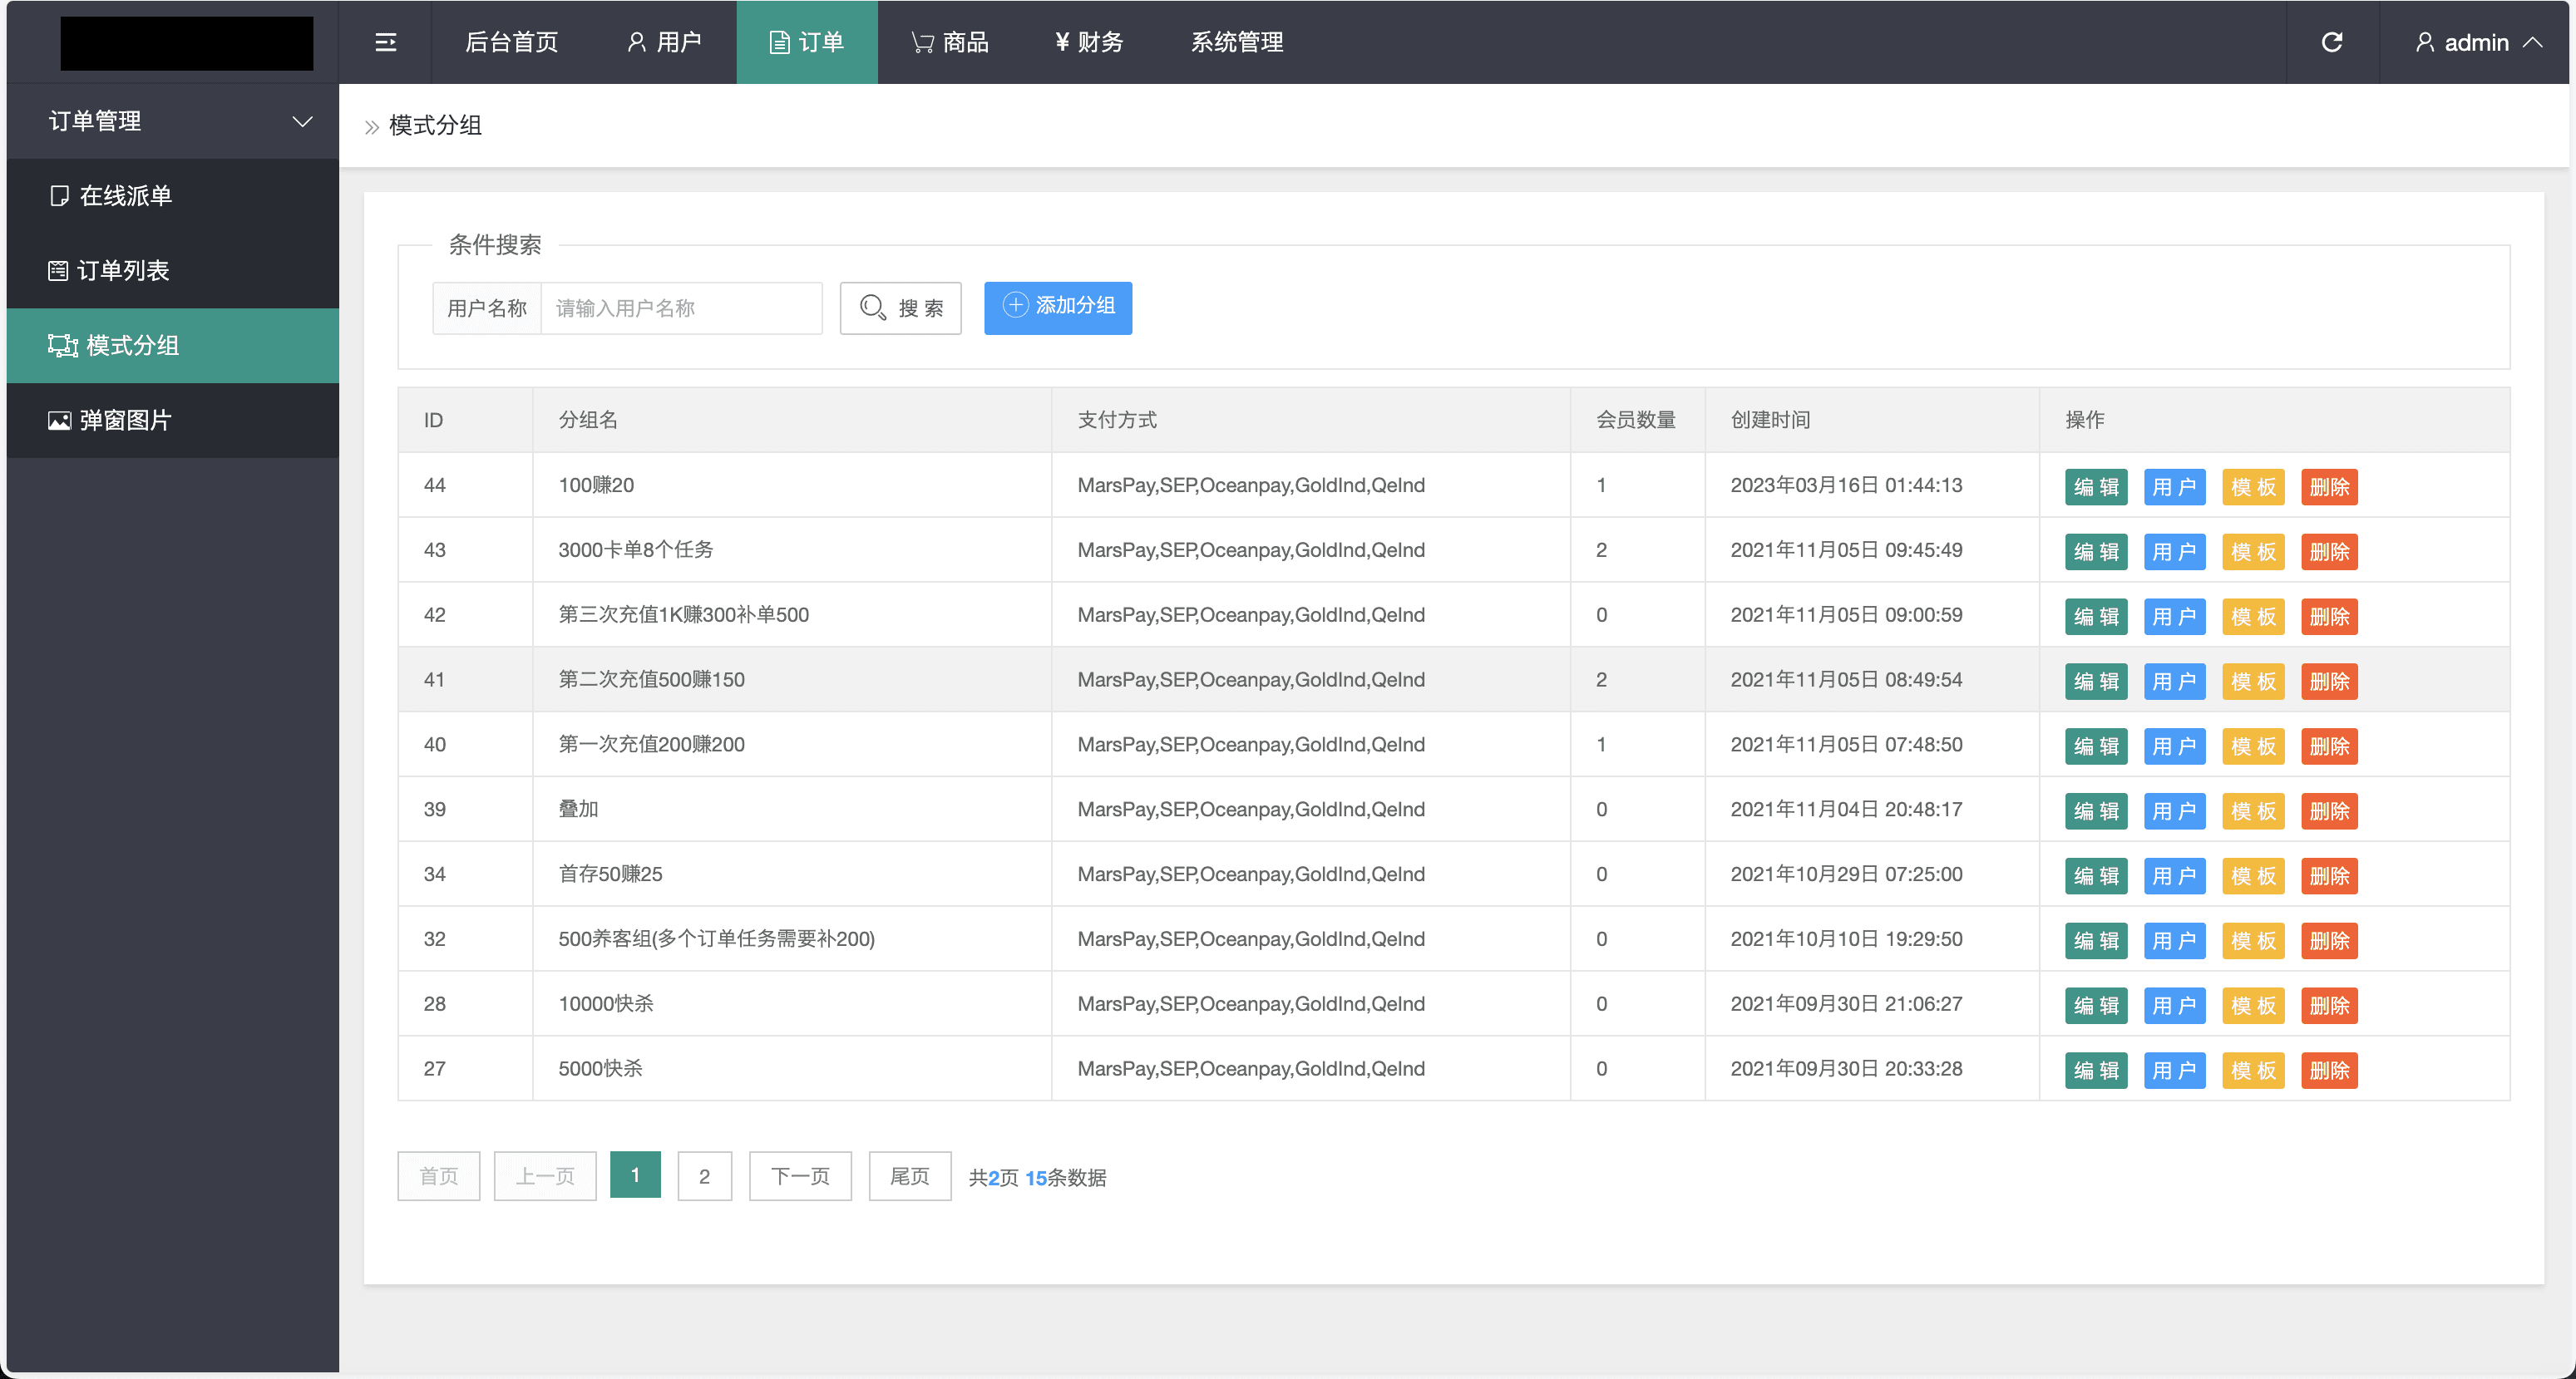Open 模板 for group 叠加

pyautogui.click(x=2252, y=811)
